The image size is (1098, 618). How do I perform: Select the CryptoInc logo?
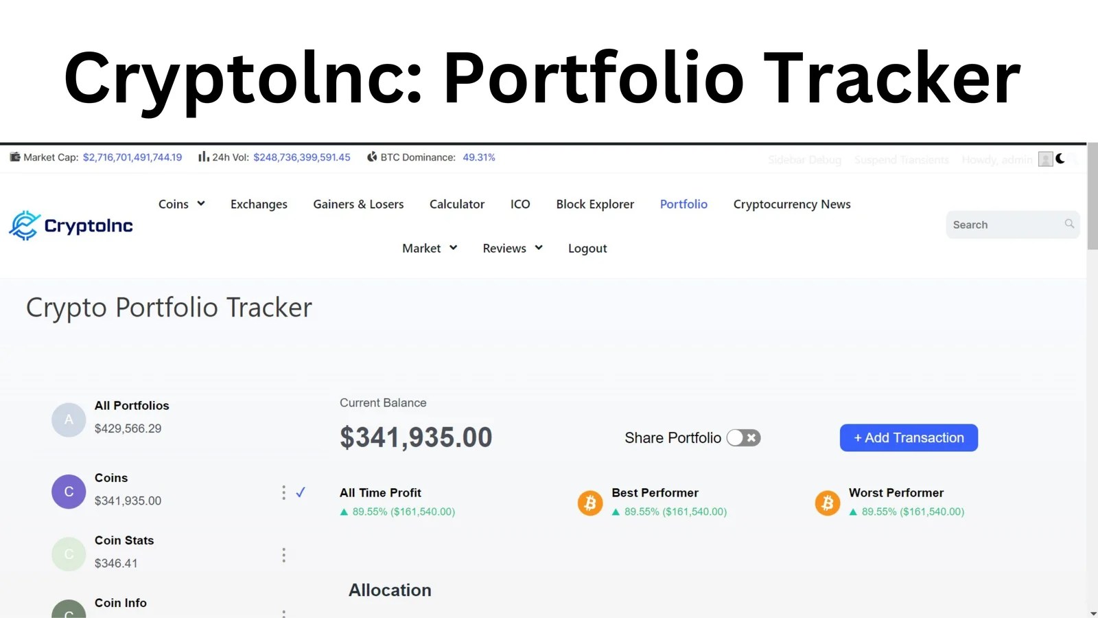pyautogui.click(x=71, y=225)
